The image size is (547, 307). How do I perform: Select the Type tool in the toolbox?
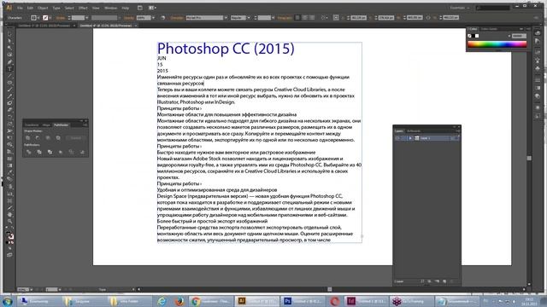(9, 68)
